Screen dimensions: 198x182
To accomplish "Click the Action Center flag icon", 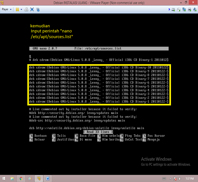I will pos(175,179).
